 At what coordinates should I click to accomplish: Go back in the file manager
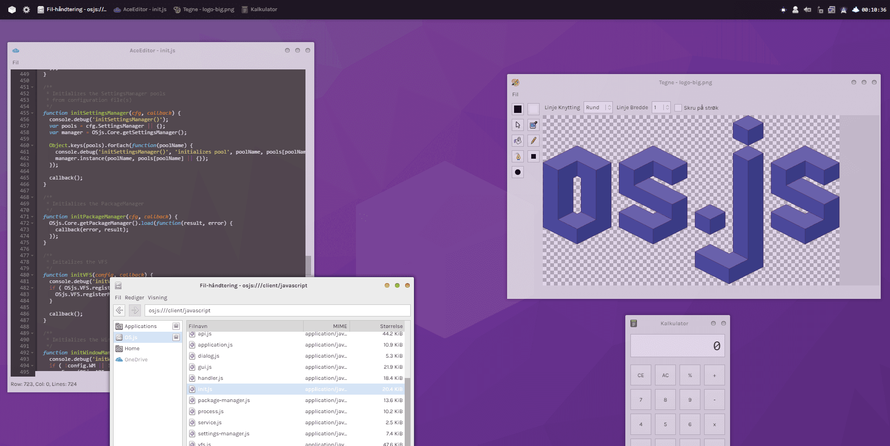point(120,310)
